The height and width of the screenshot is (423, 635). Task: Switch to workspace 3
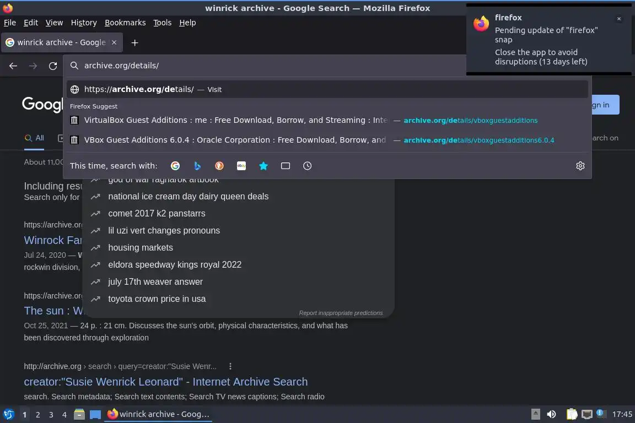(x=51, y=415)
